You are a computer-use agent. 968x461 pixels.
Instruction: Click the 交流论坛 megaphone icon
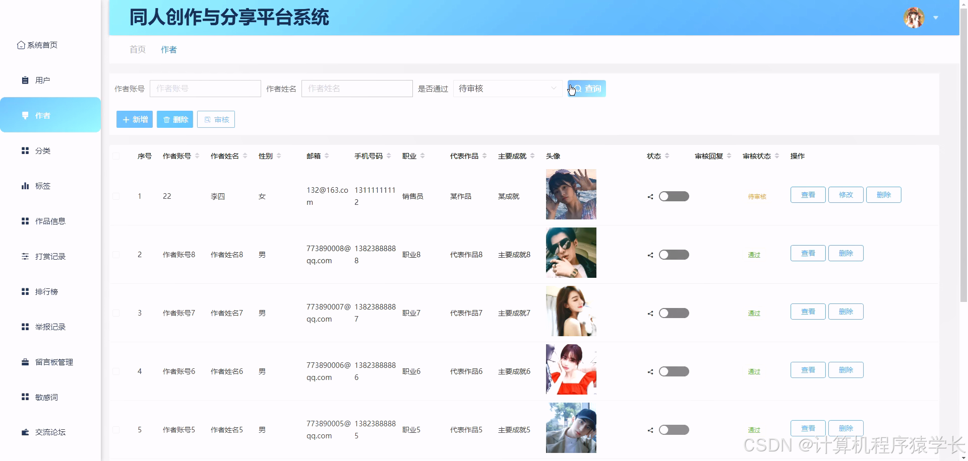point(25,432)
